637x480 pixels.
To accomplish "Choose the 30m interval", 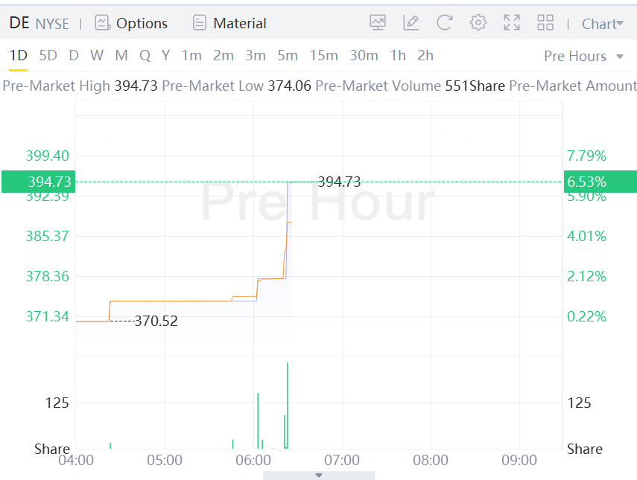I will tap(364, 56).
